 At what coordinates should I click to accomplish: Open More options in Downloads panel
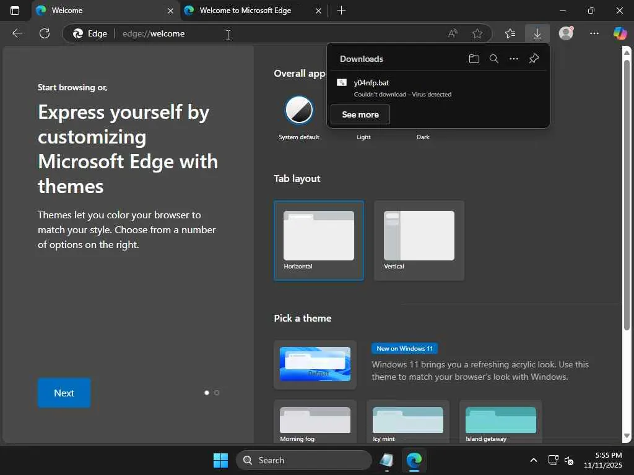click(x=513, y=59)
